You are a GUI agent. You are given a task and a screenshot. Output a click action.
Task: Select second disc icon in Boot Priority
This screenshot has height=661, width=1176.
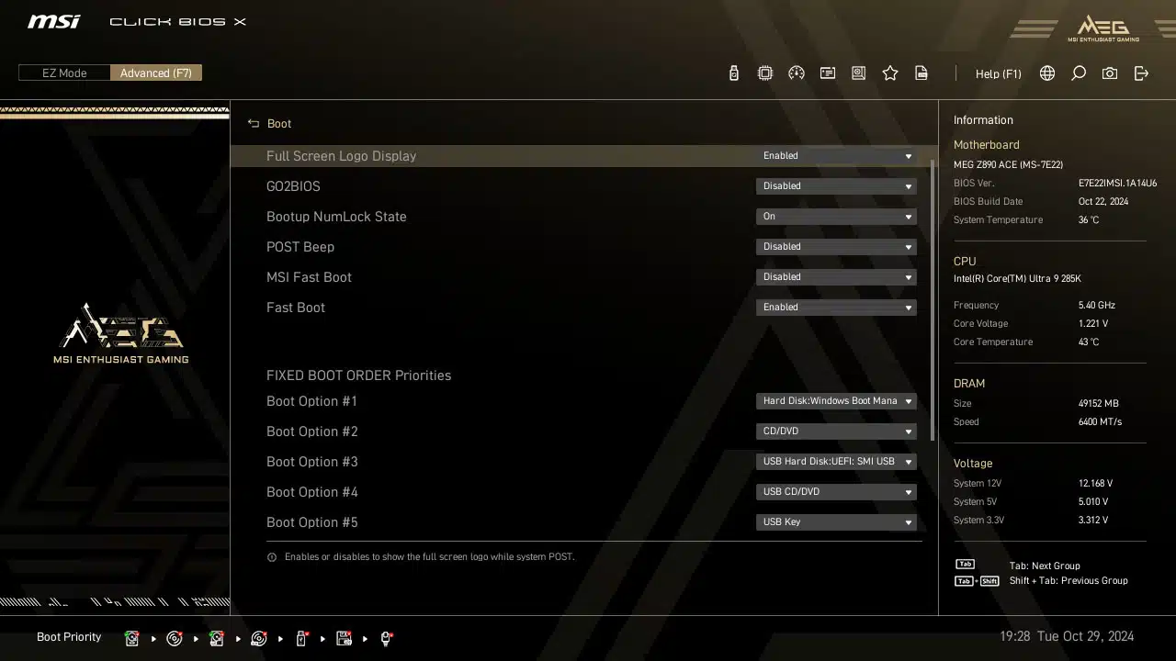[259, 638]
